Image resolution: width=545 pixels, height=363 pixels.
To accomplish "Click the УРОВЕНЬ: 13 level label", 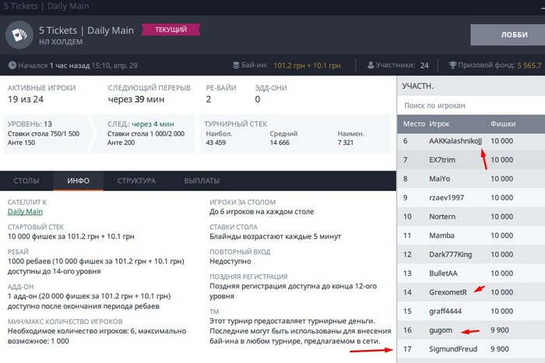I will coord(30,124).
